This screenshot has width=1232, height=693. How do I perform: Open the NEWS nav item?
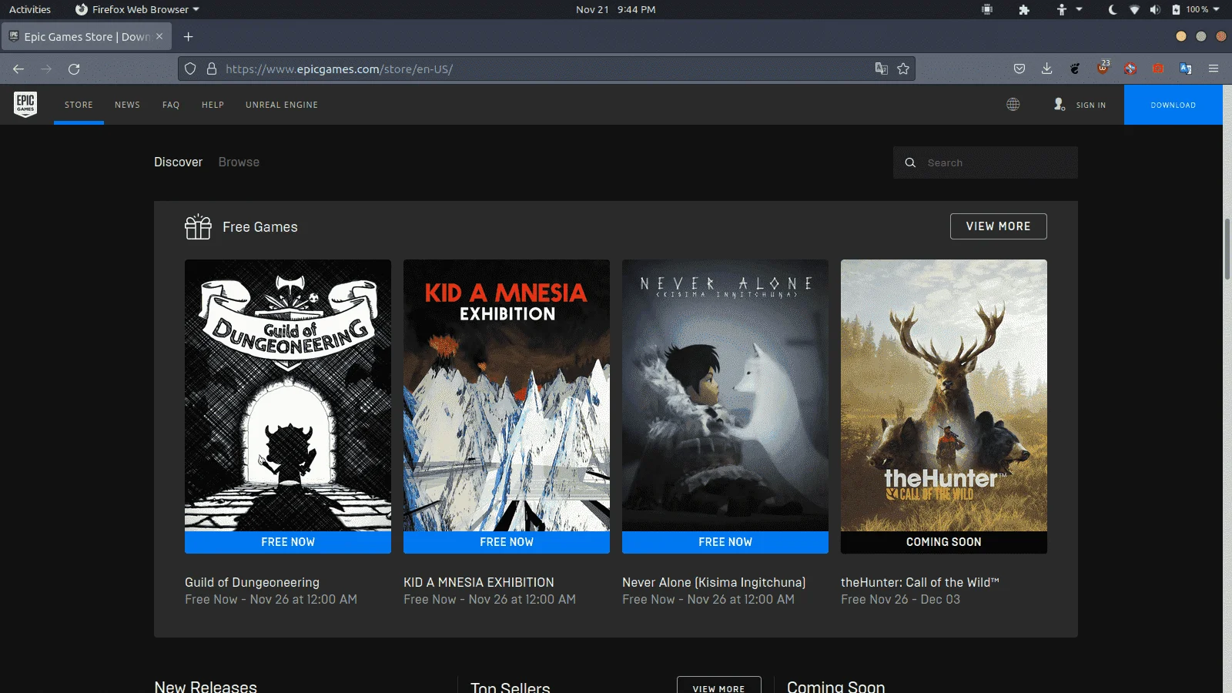coord(127,105)
